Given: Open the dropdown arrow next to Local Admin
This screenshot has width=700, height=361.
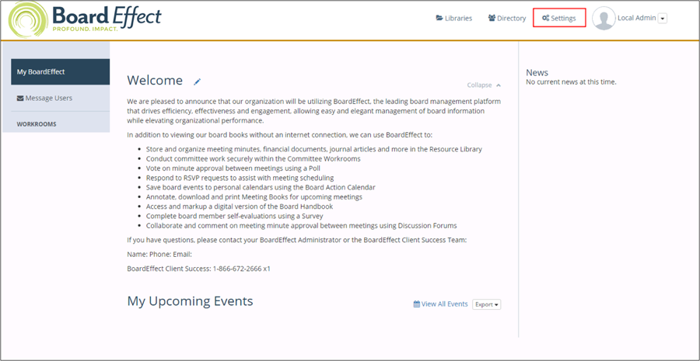Looking at the screenshot, I should click(x=662, y=19).
